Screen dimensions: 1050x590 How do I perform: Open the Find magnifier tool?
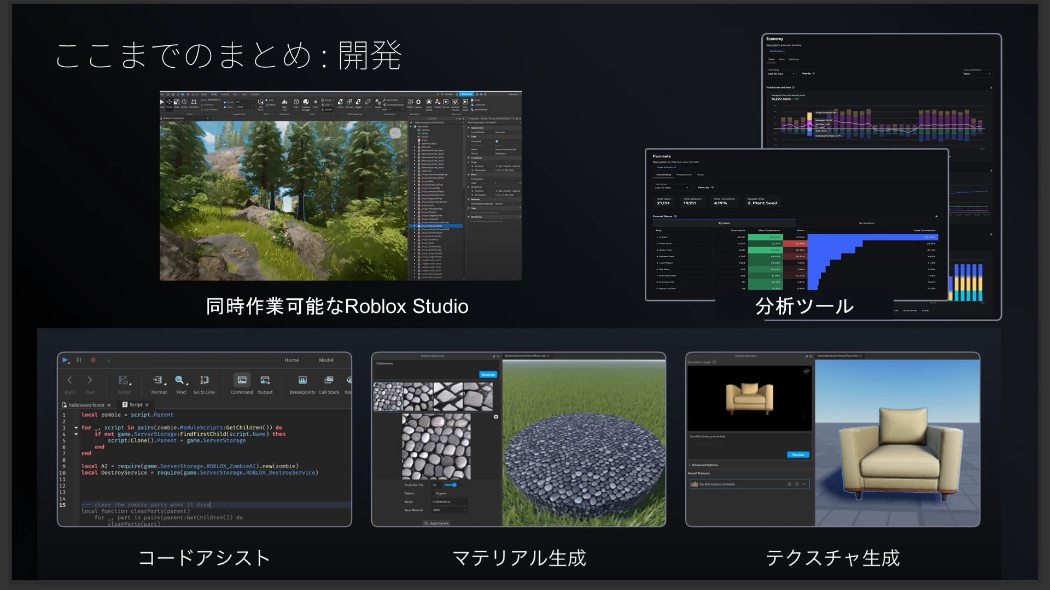(x=180, y=380)
